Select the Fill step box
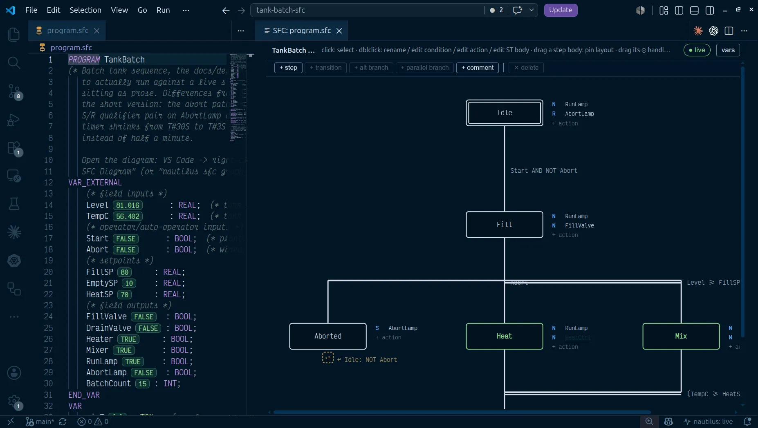Viewport: 758px width, 428px height. pos(504,225)
